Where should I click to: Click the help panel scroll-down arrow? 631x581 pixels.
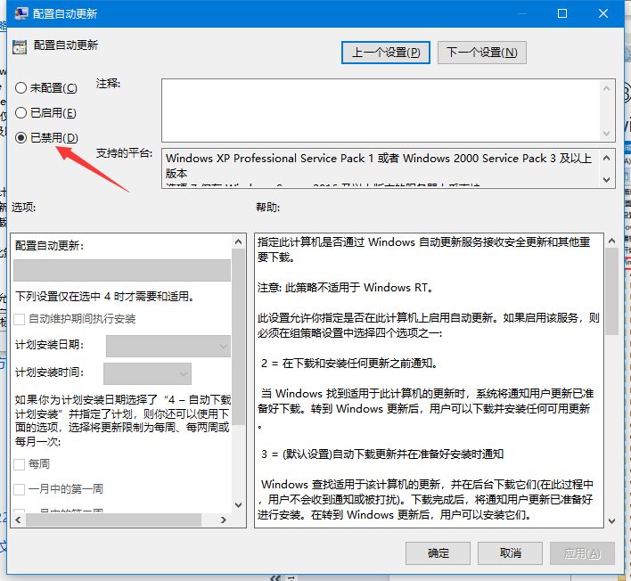tap(611, 520)
